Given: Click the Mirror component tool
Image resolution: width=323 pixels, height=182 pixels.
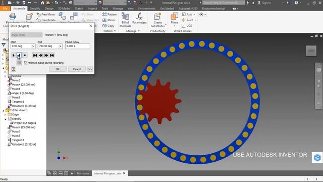Looking at the screenshot, I should coord(109,20).
